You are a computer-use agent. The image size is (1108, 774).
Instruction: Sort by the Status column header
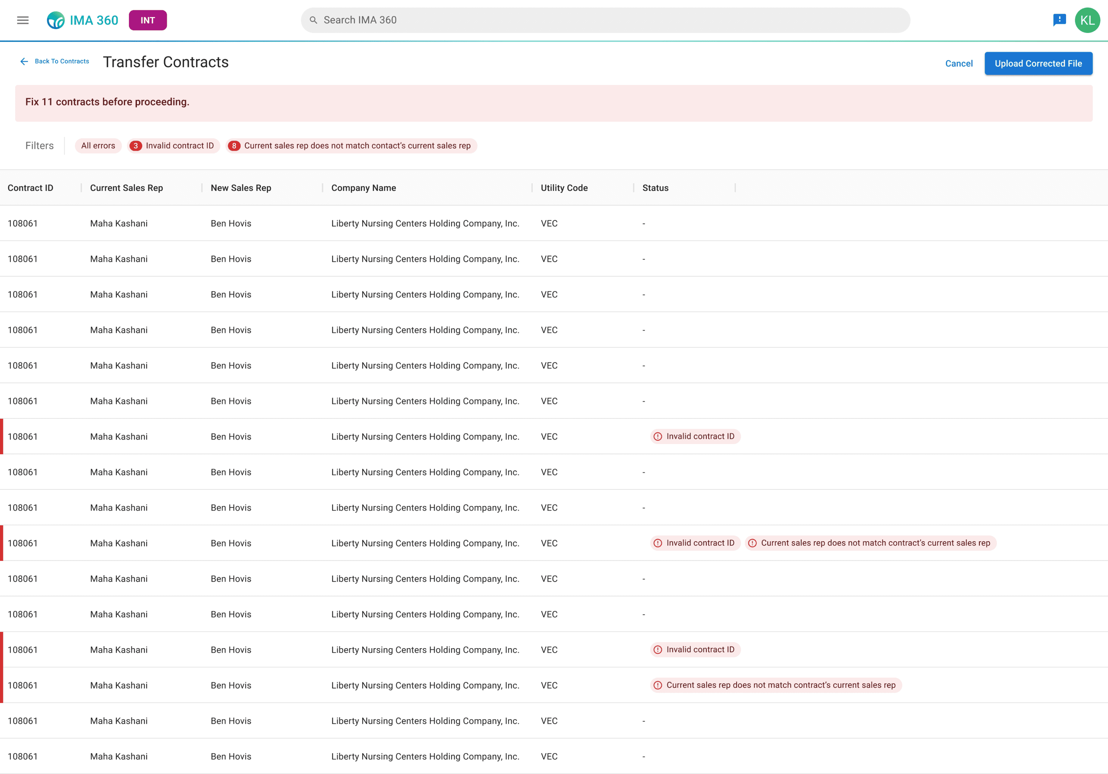tap(655, 188)
